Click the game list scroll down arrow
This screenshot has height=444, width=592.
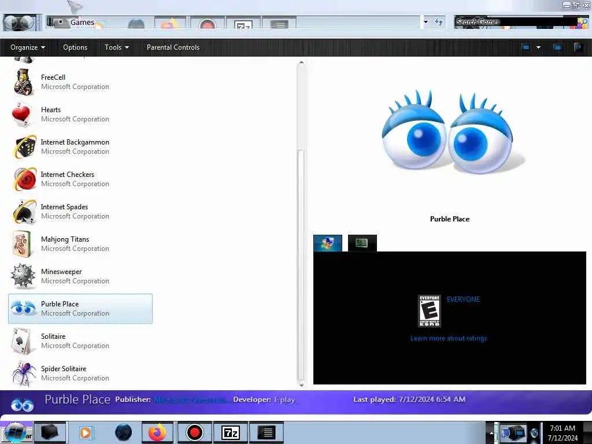[x=301, y=385]
